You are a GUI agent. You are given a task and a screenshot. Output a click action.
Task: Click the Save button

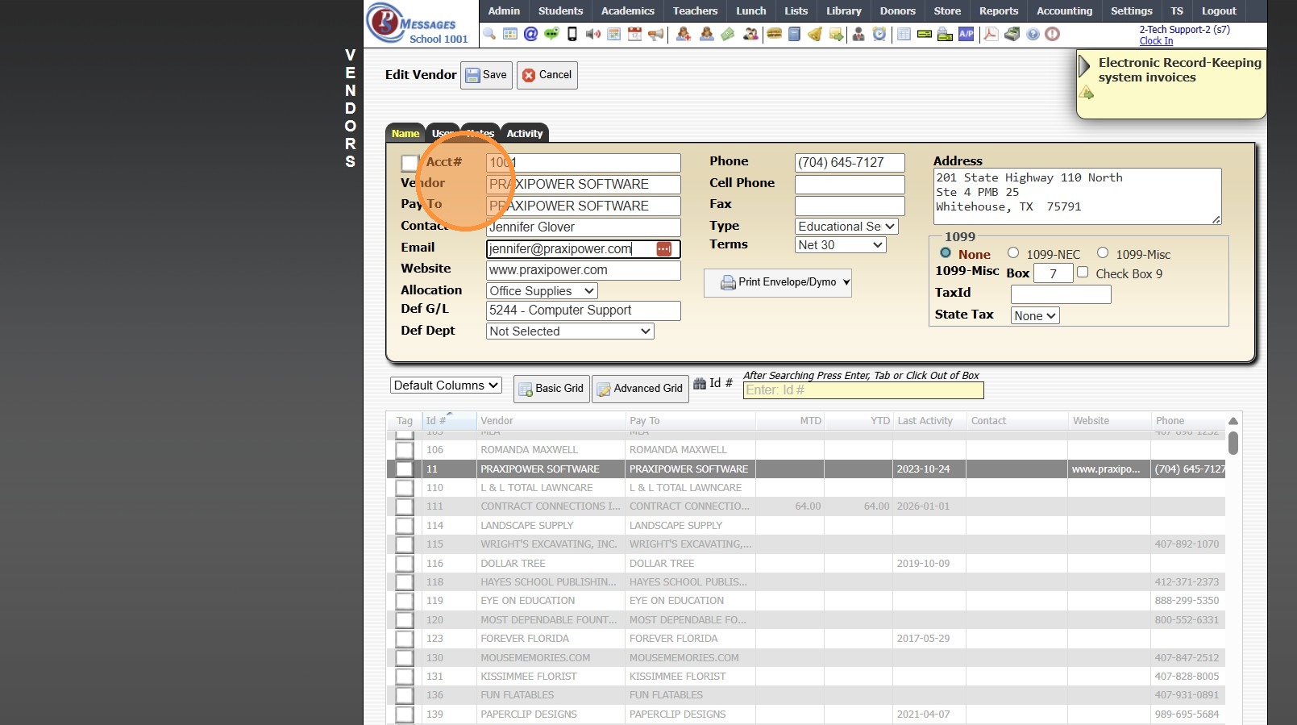[486, 75]
